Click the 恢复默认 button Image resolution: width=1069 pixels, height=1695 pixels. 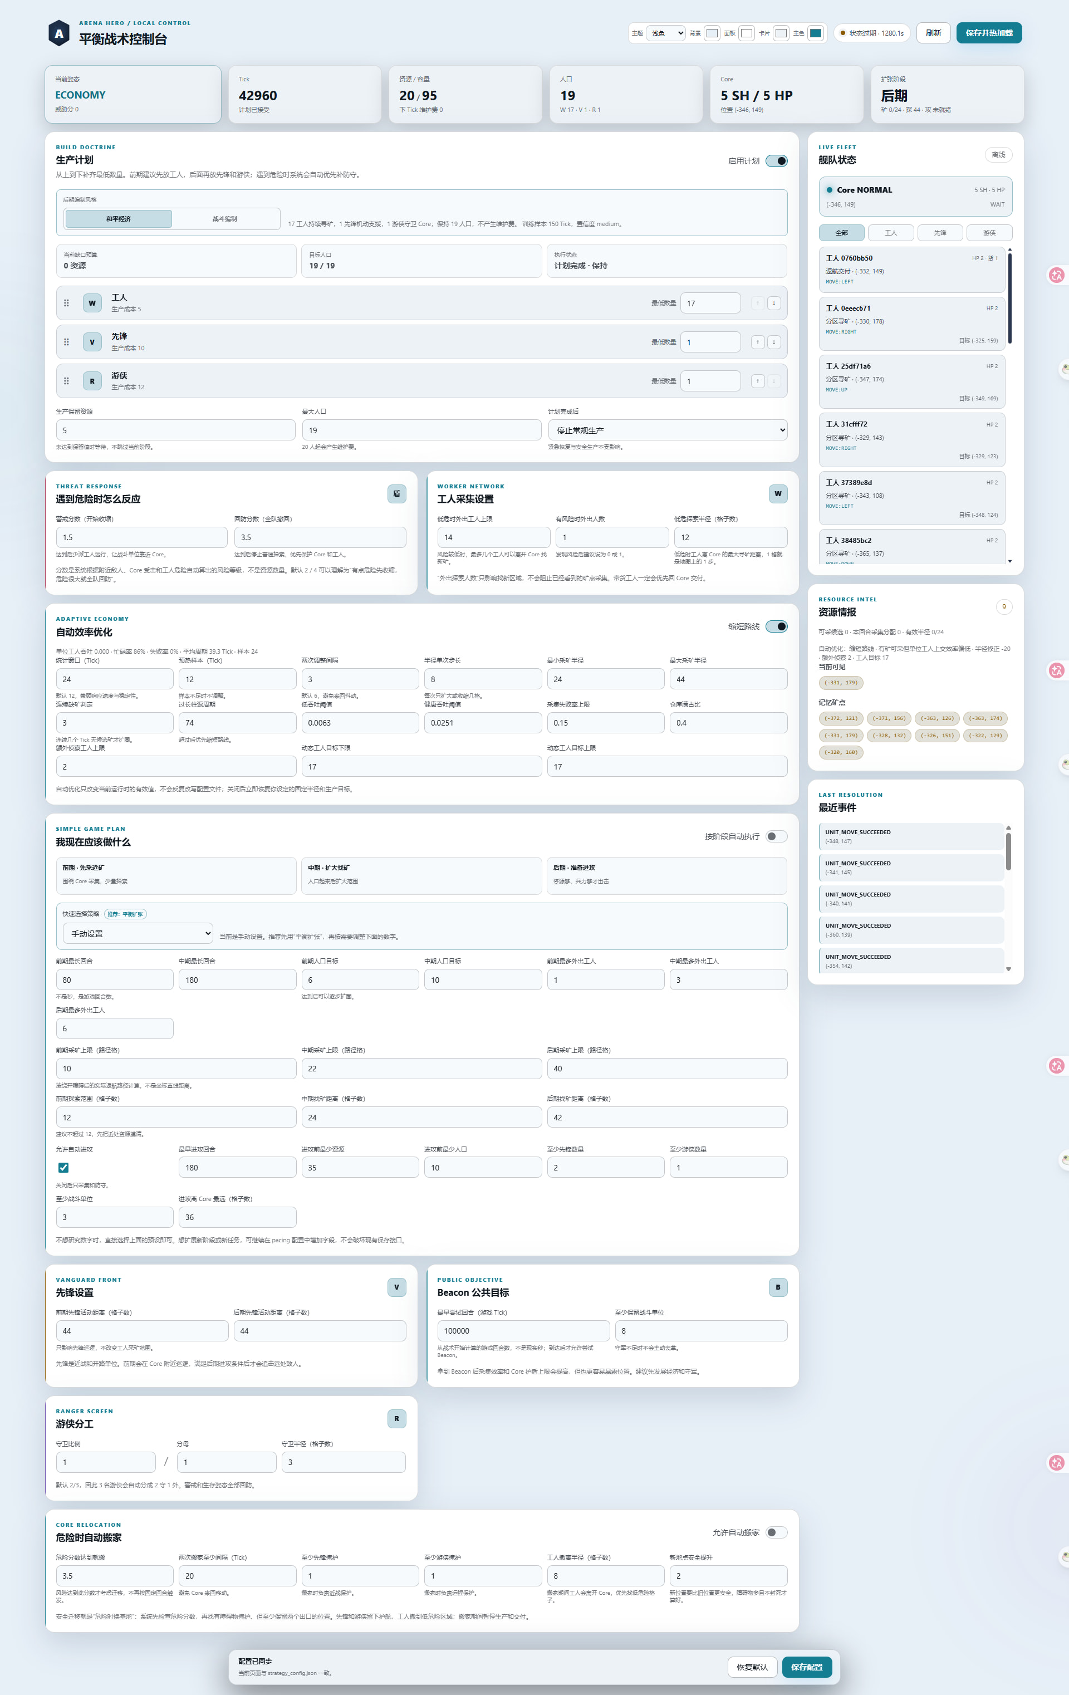click(752, 1667)
